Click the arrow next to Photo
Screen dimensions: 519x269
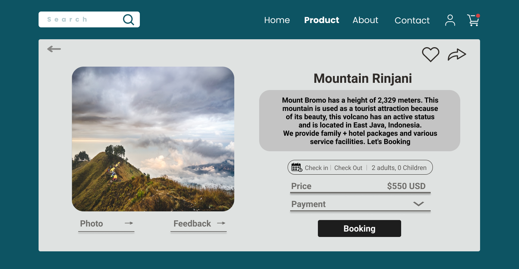(x=129, y=223)
